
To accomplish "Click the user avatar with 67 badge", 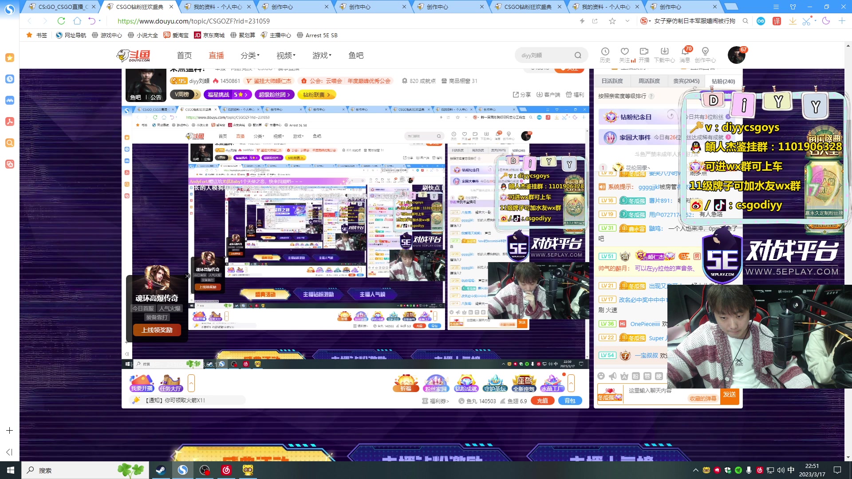I will point(737,55).
